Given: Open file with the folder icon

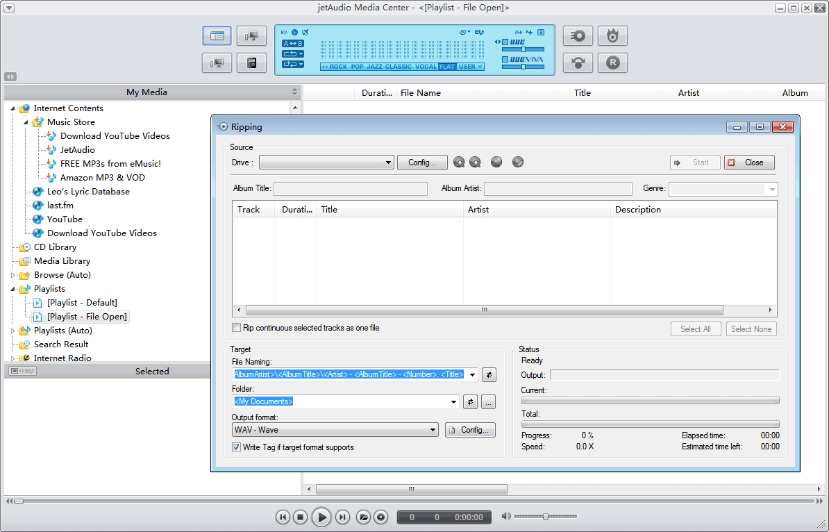Looking at the screenshot, I should [x=363, y=517].
